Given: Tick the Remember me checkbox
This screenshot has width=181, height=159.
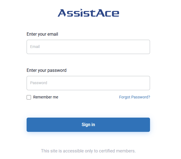Looking at the screenshot, I should [x=29, y=97].
